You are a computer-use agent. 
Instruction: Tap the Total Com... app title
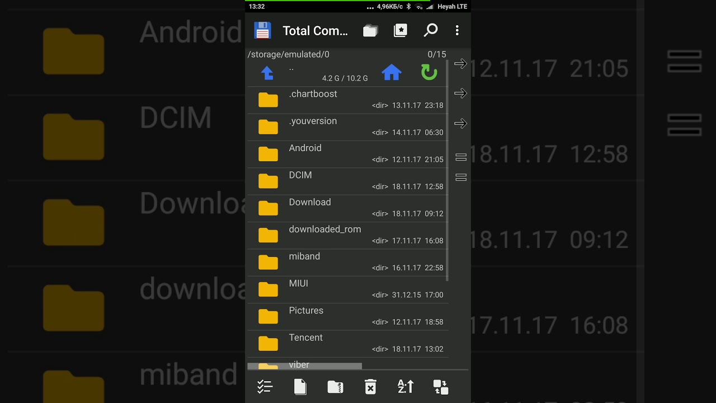(x=315, y=31)
